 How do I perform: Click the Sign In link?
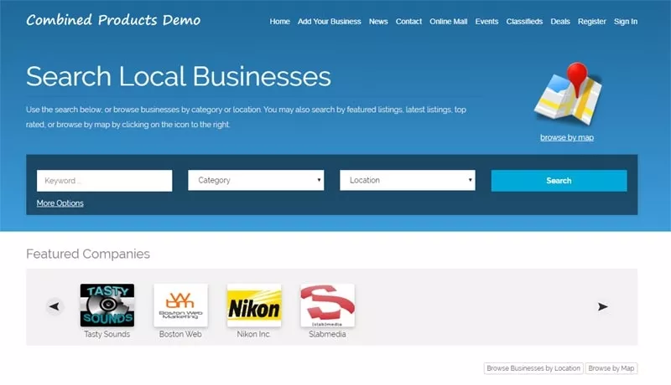[625, 21]
